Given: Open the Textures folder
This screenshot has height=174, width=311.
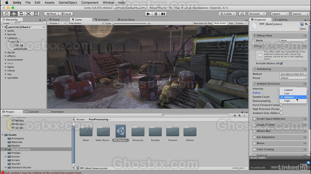Looking at the screenshot, I should 172,131.
